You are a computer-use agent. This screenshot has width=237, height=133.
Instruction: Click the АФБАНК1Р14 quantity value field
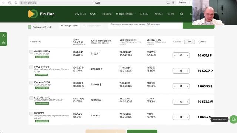(181, 55)
